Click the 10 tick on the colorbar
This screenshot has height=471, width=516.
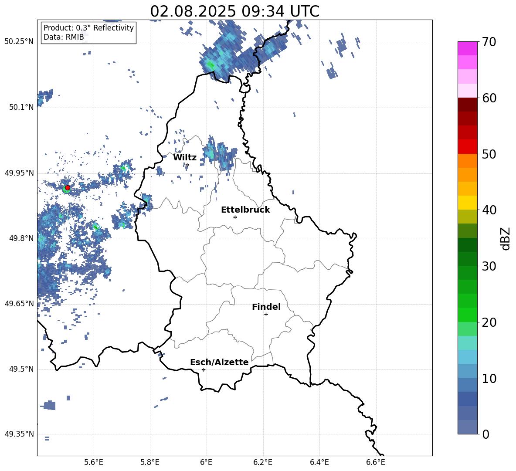(x=489, y=378)
